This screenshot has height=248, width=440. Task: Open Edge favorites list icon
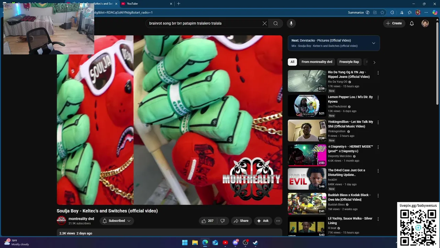(x=409, y=12)
